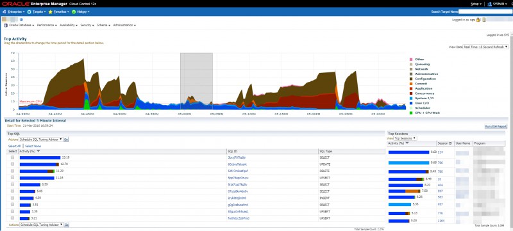Expand the Performance menu
Image resolution: width=513 pixels, height=231 pixels.
[47, 25]
